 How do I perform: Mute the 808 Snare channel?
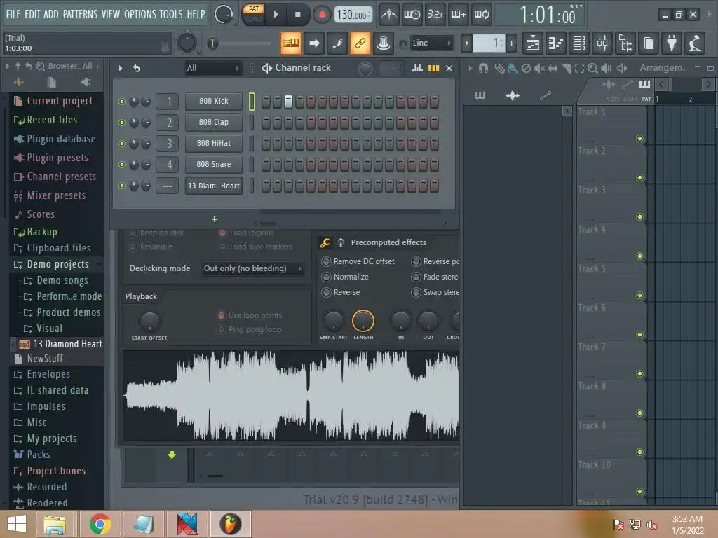click(x=122, y=165)
